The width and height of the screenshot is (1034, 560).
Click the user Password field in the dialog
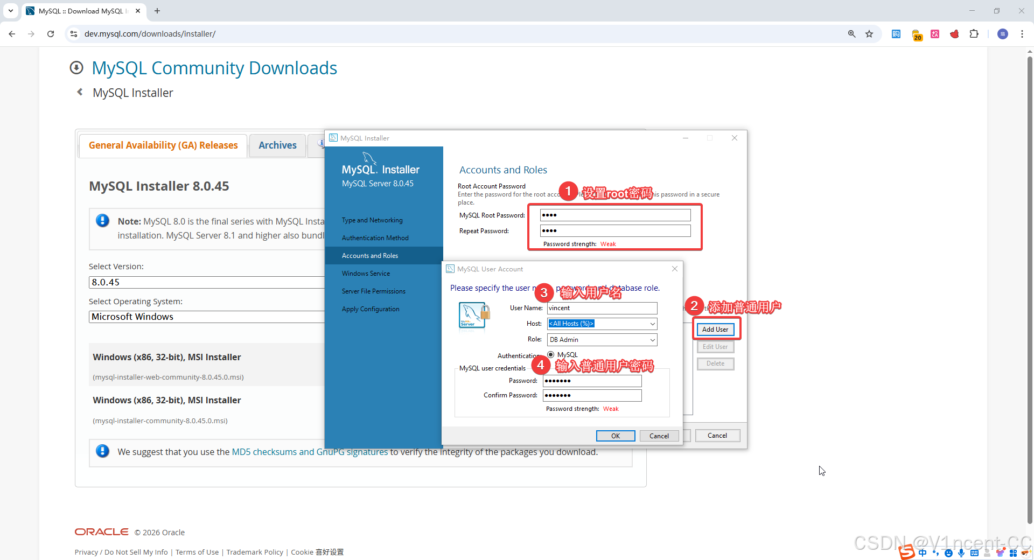click(592, 381)
